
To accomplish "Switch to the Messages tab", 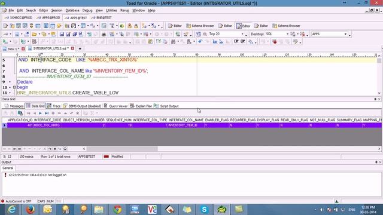I will click(14, 106).
